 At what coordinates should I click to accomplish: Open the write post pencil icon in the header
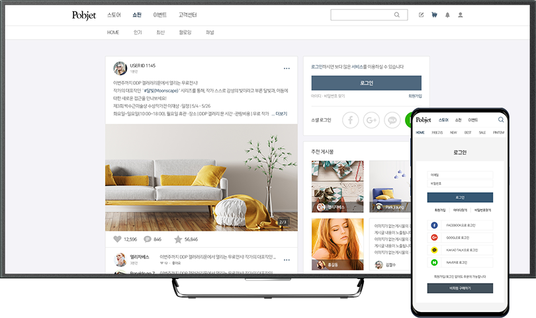[x=421, y=15]
